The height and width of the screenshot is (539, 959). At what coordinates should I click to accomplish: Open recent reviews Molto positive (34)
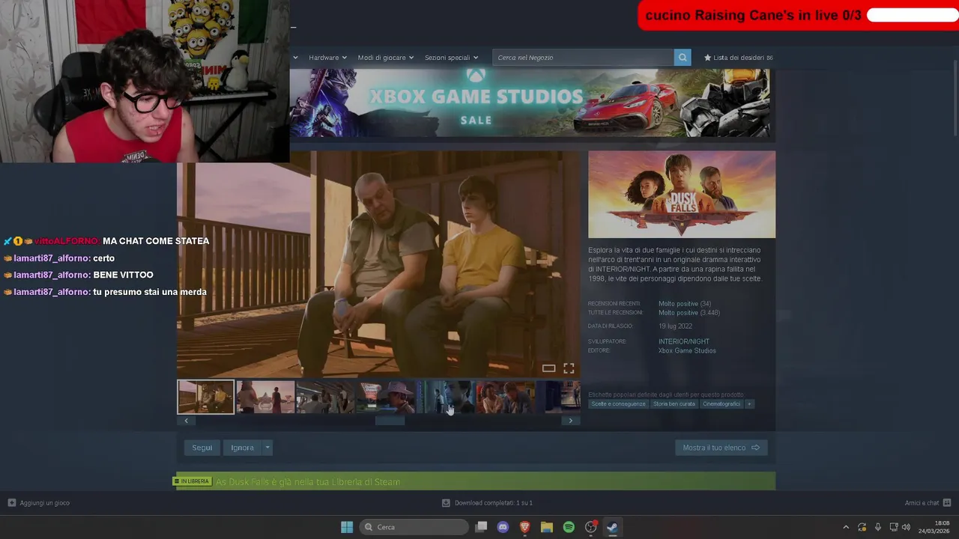(685, 304)
